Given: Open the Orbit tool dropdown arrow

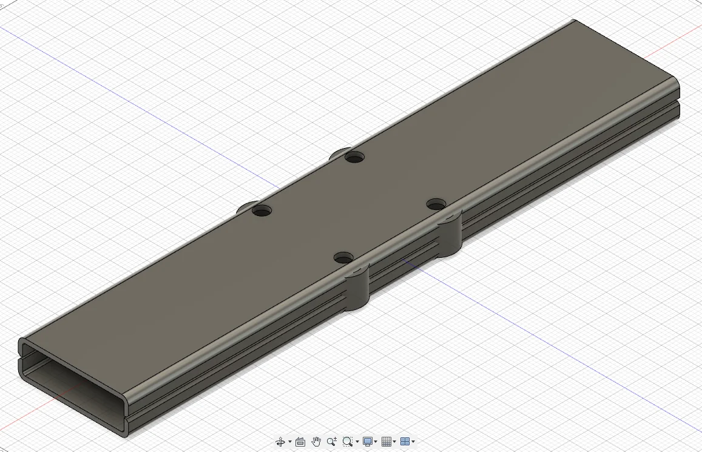Looking at the screenshot, I should 290,442.
